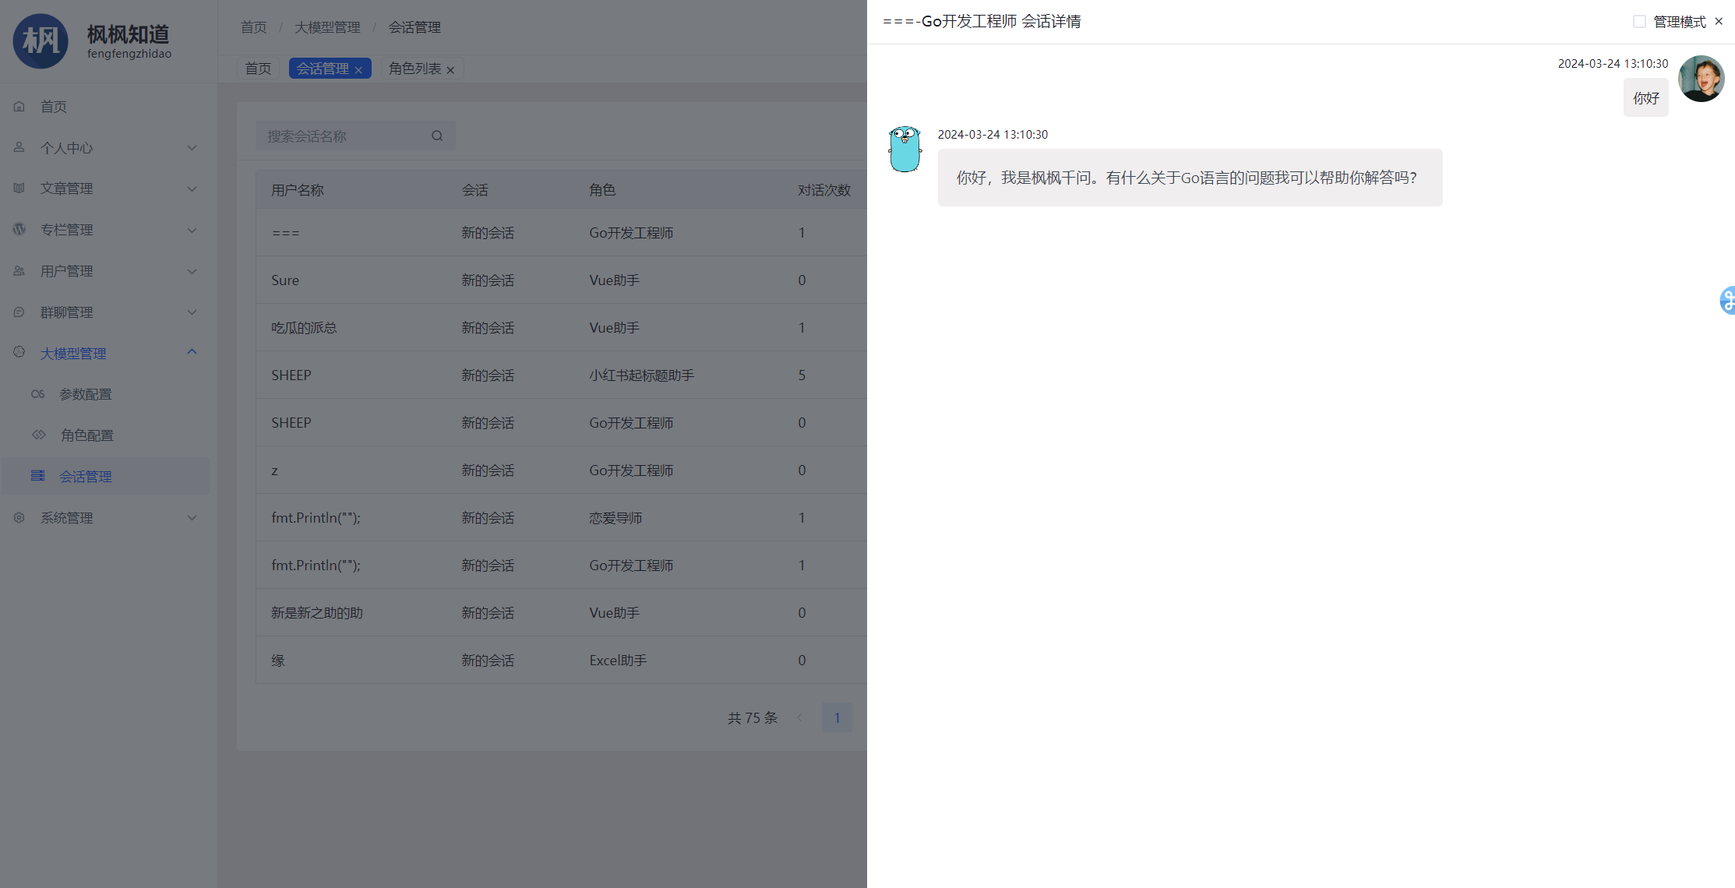
Task: Click the home icon beside 首页 in the sidebar
Action: [19, 107]
